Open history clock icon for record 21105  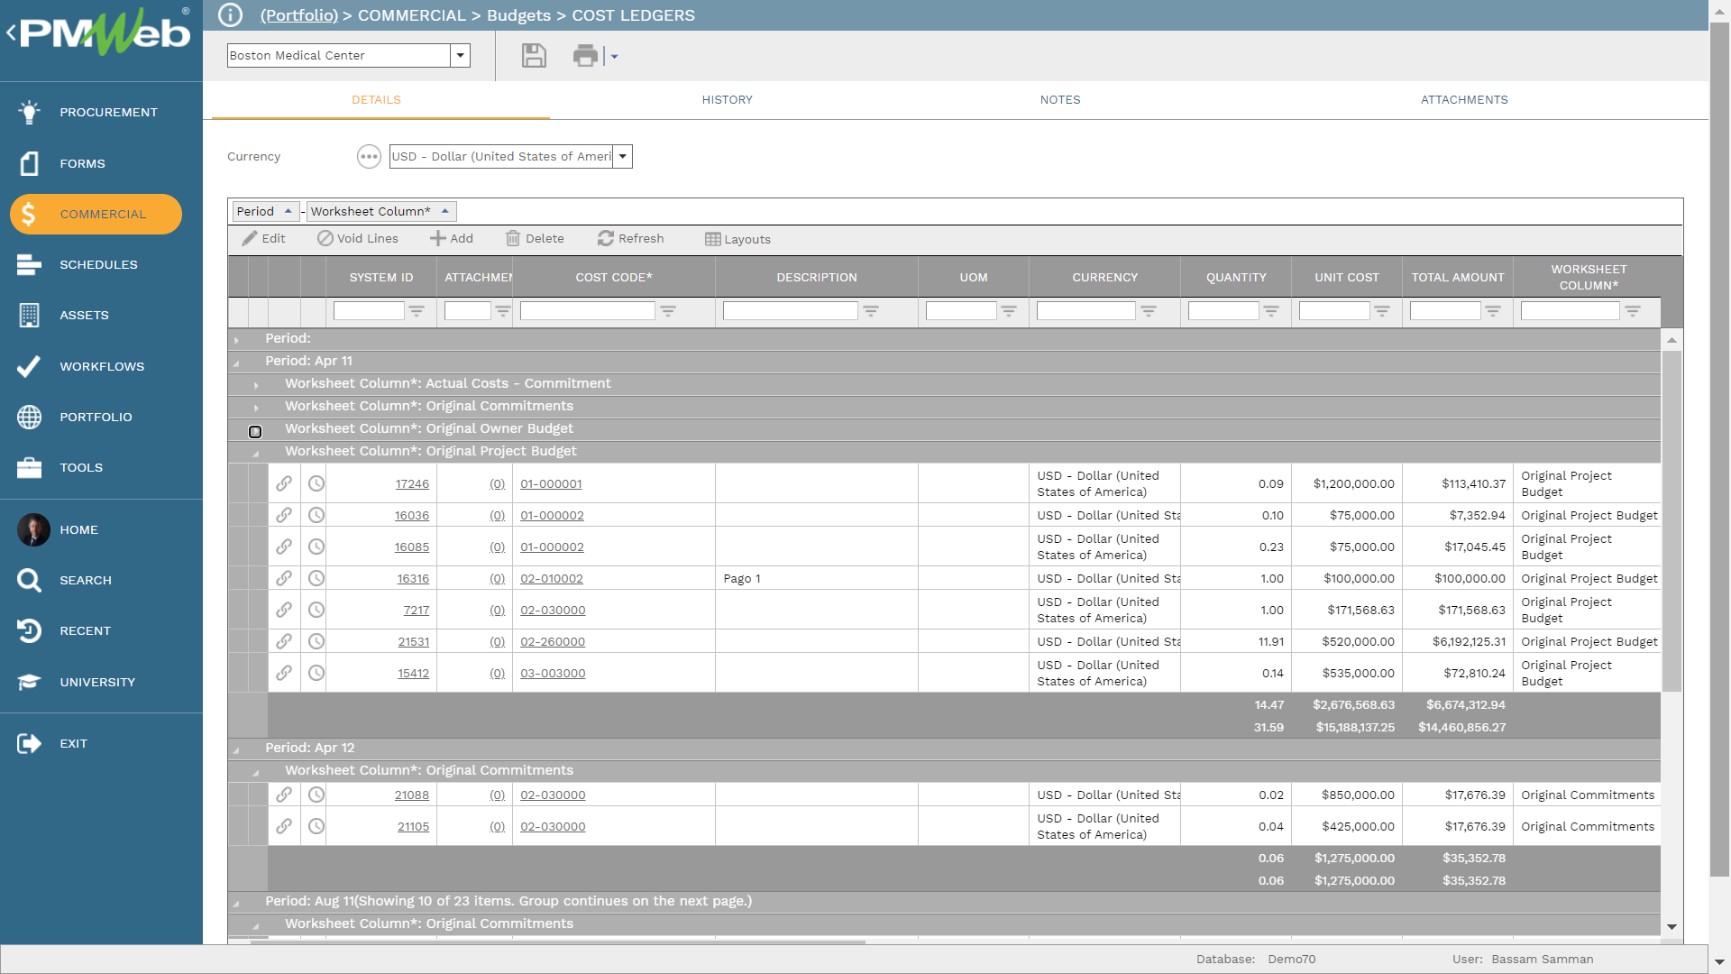(x=316, y=826)
